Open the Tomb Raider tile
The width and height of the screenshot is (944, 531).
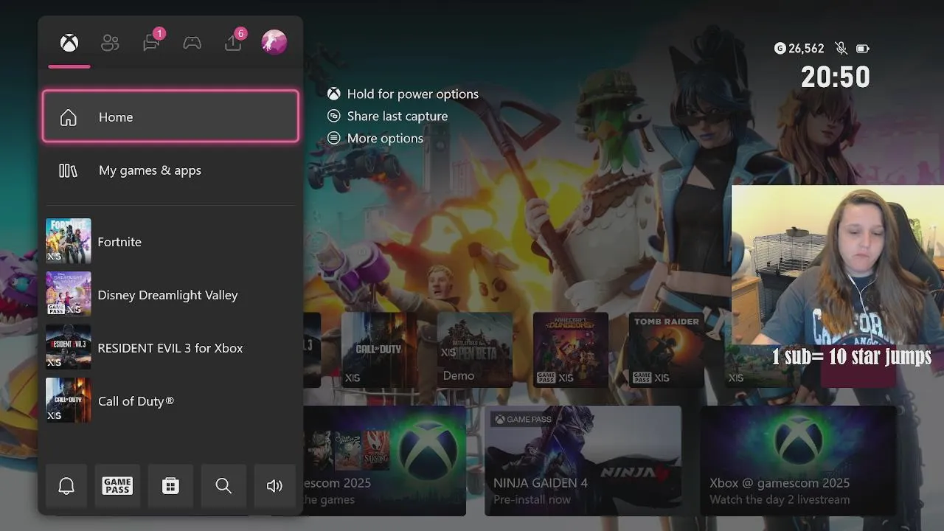point(667,350)
